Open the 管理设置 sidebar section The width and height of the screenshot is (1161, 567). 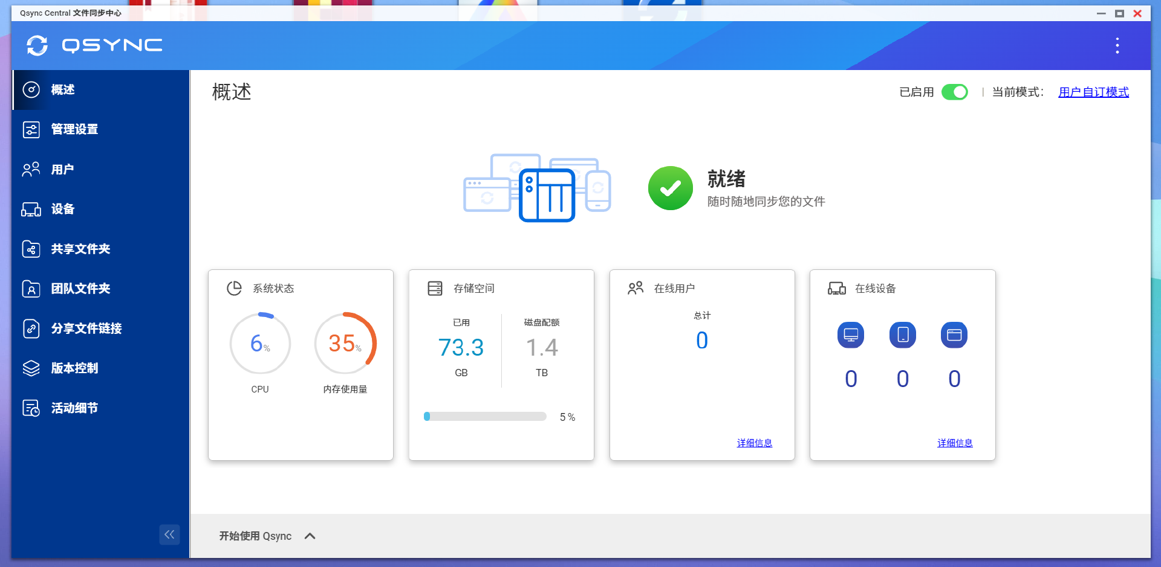pos(74,129)
